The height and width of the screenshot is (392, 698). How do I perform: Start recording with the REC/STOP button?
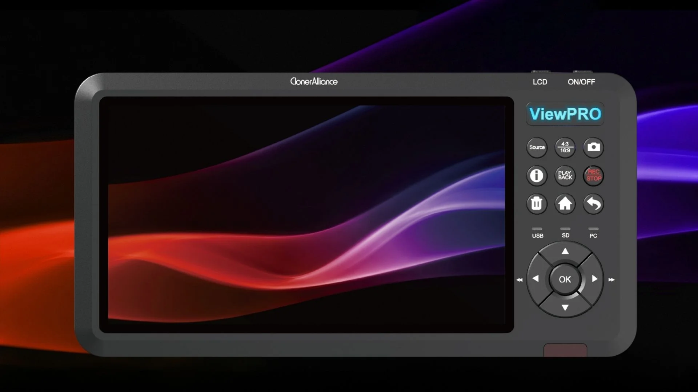tap(593, 176)
